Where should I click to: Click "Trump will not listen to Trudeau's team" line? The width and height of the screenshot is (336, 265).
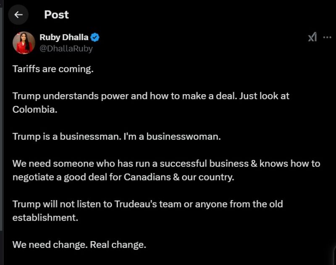click(x=147, y=204)
